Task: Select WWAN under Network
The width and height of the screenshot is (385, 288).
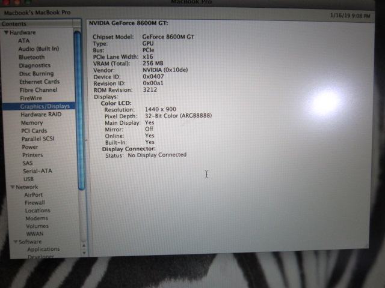Action: (x=35, y=234)
